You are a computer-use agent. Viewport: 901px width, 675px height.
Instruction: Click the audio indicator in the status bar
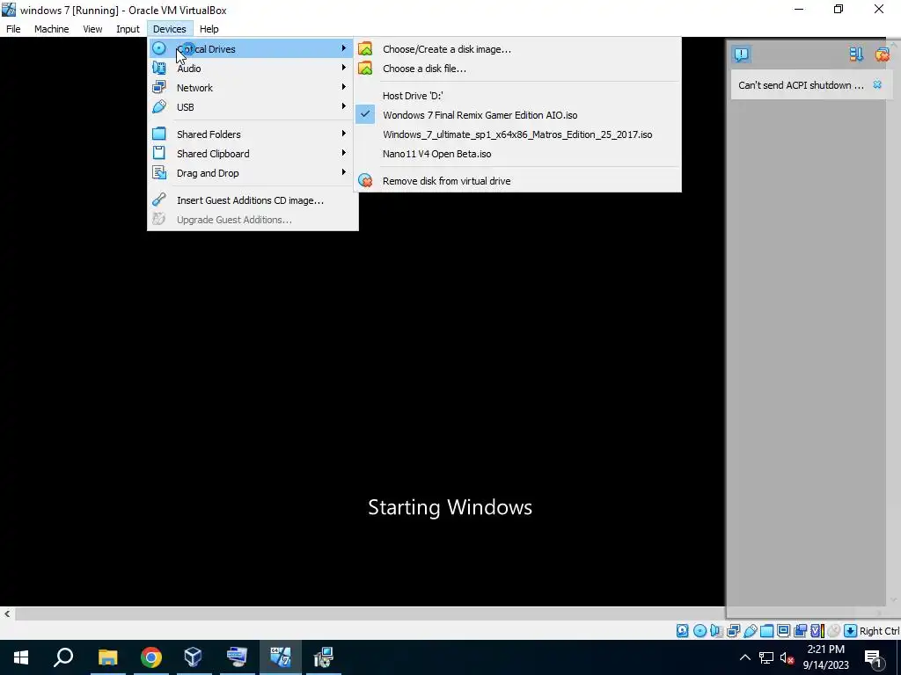[x=716, y=631]
